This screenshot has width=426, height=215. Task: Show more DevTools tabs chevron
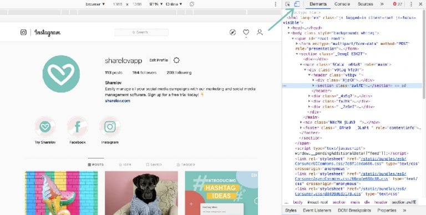click(382, 4)
